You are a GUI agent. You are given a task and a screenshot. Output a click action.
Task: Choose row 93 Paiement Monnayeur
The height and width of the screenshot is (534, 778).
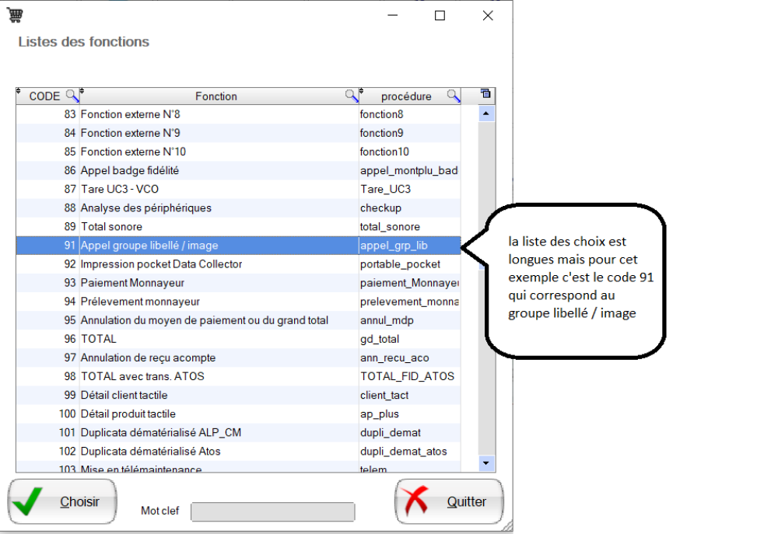218,283
